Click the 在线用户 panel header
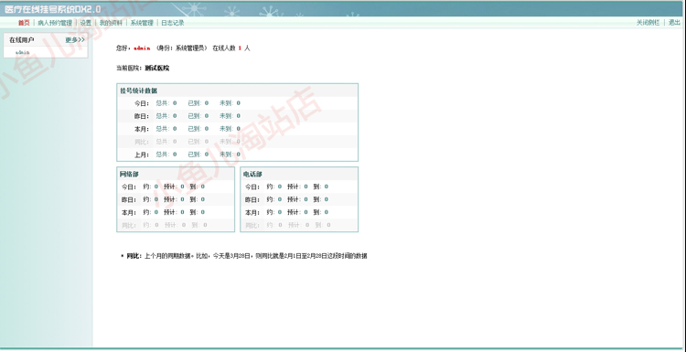 click(x=22, y=40)
